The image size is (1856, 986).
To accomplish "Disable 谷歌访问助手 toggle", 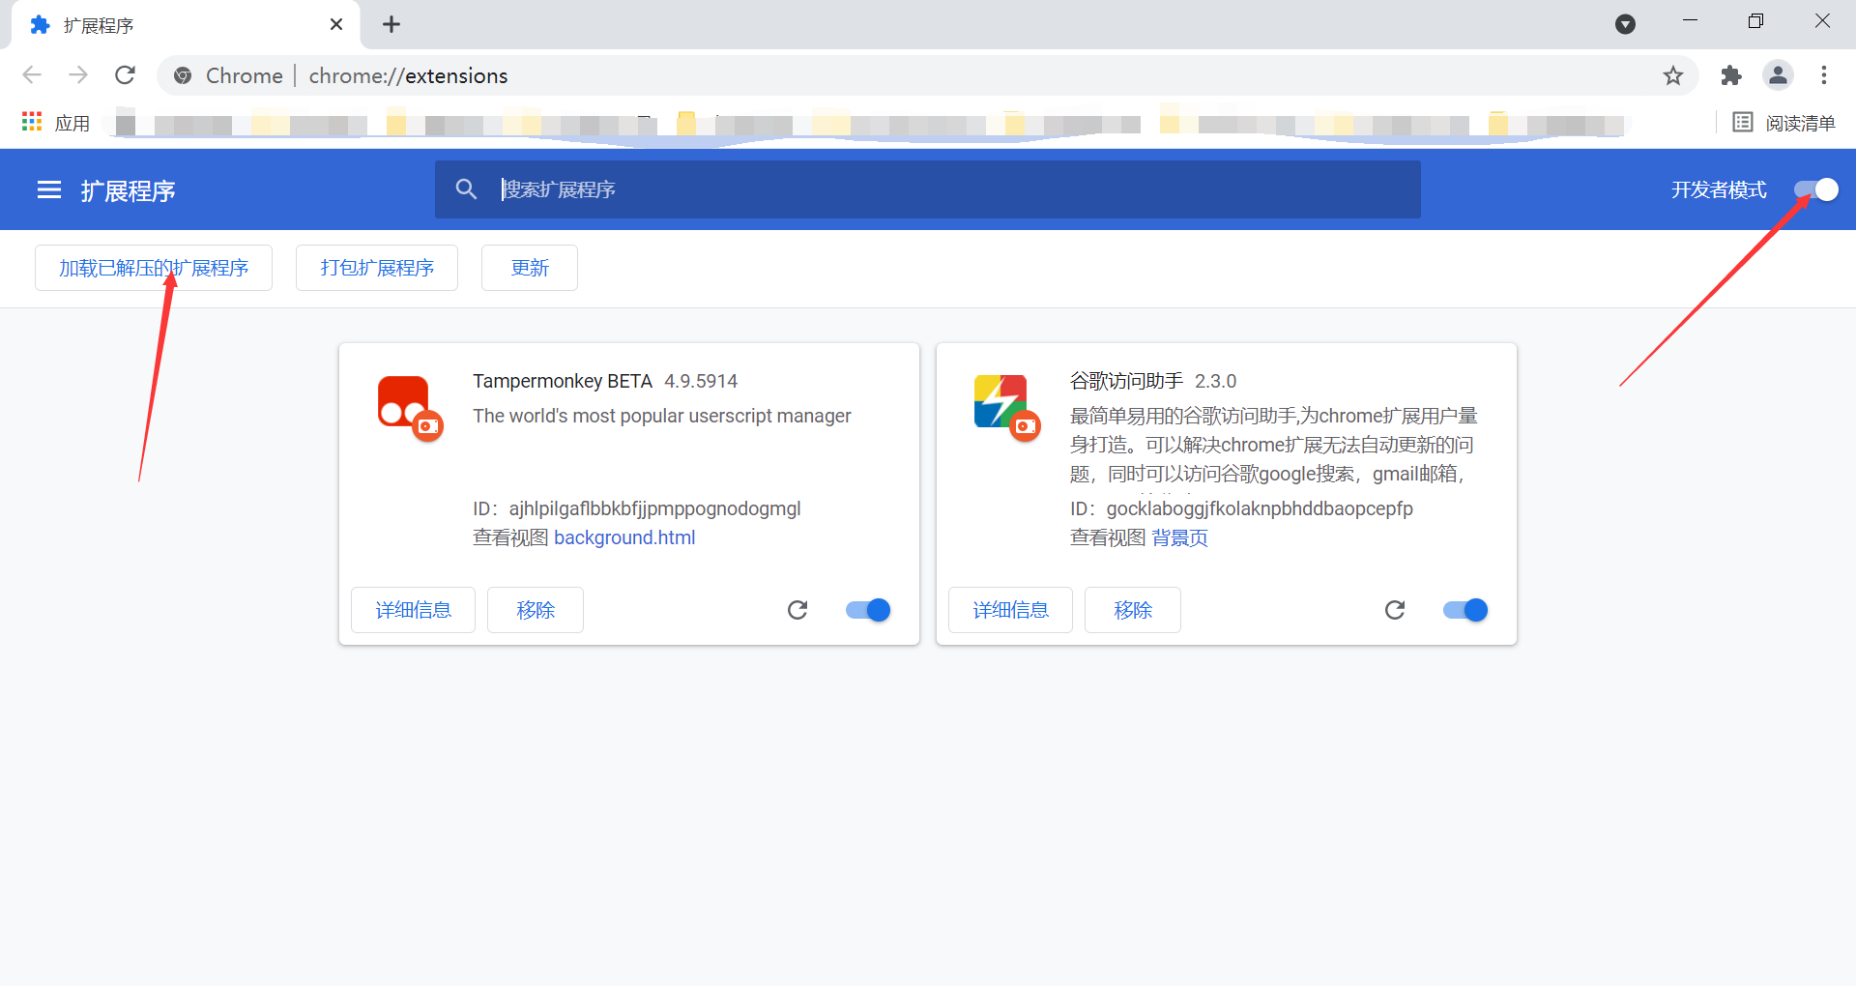I will point(1465,610).
